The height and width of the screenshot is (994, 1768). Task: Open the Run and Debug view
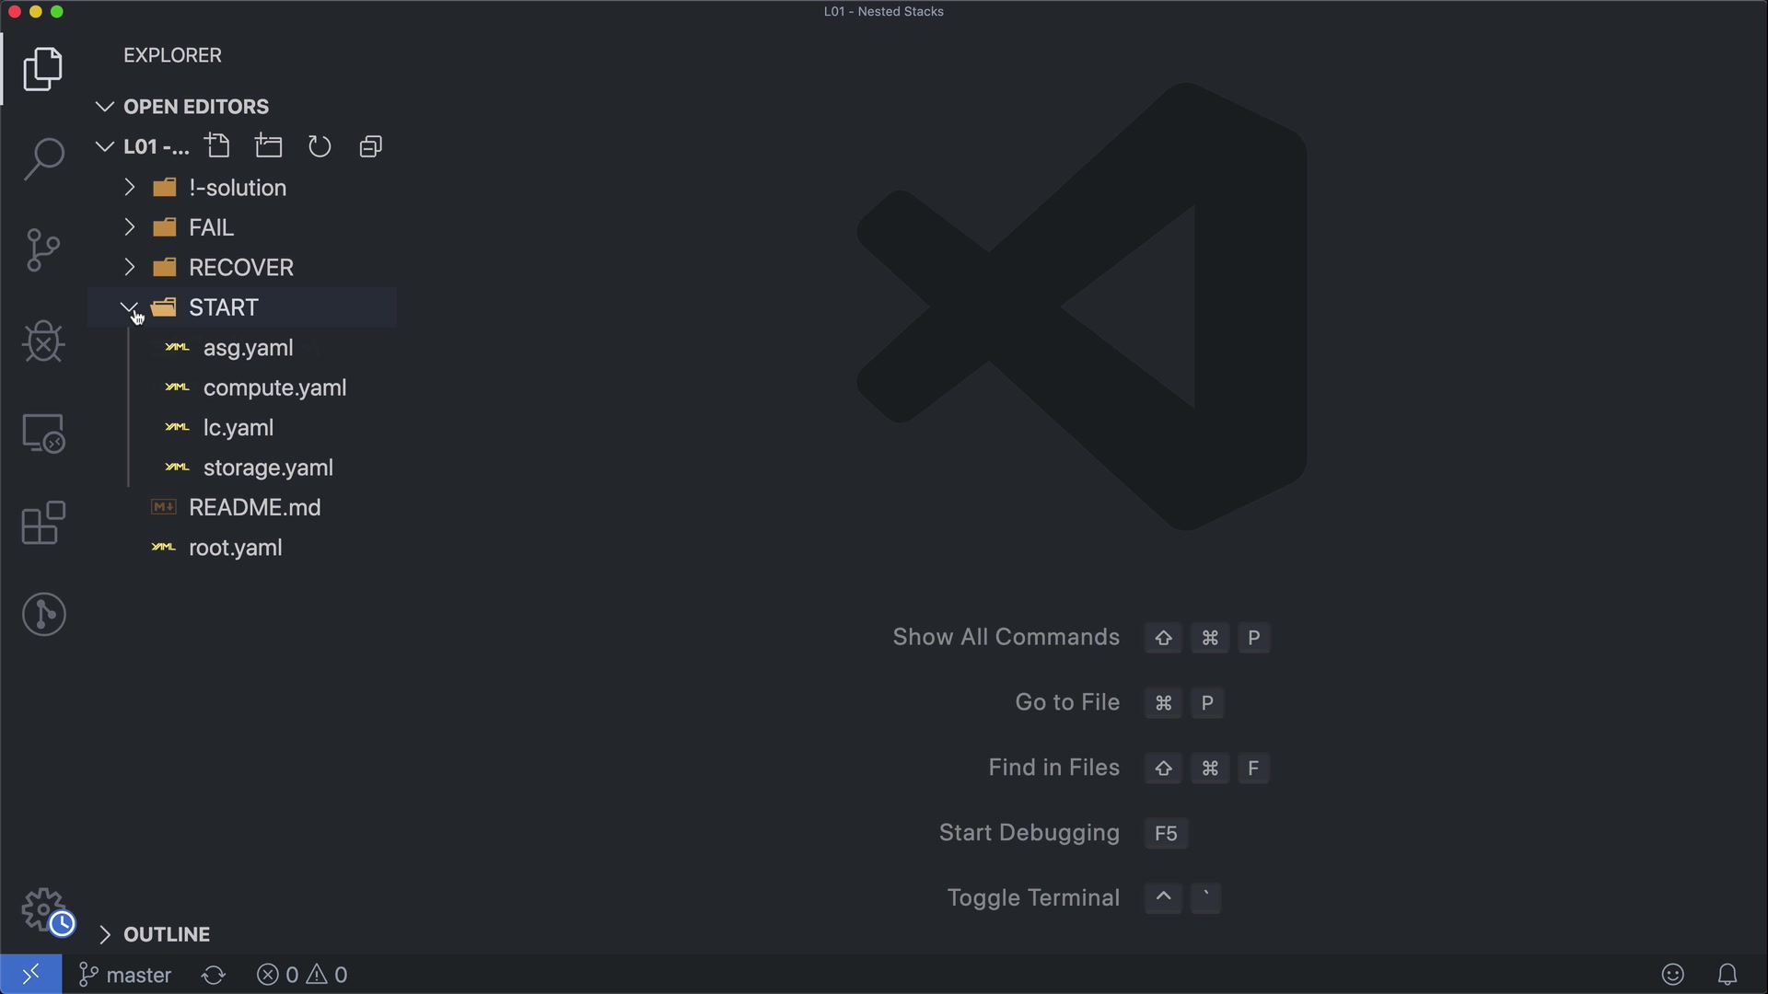tap(43, 341)
